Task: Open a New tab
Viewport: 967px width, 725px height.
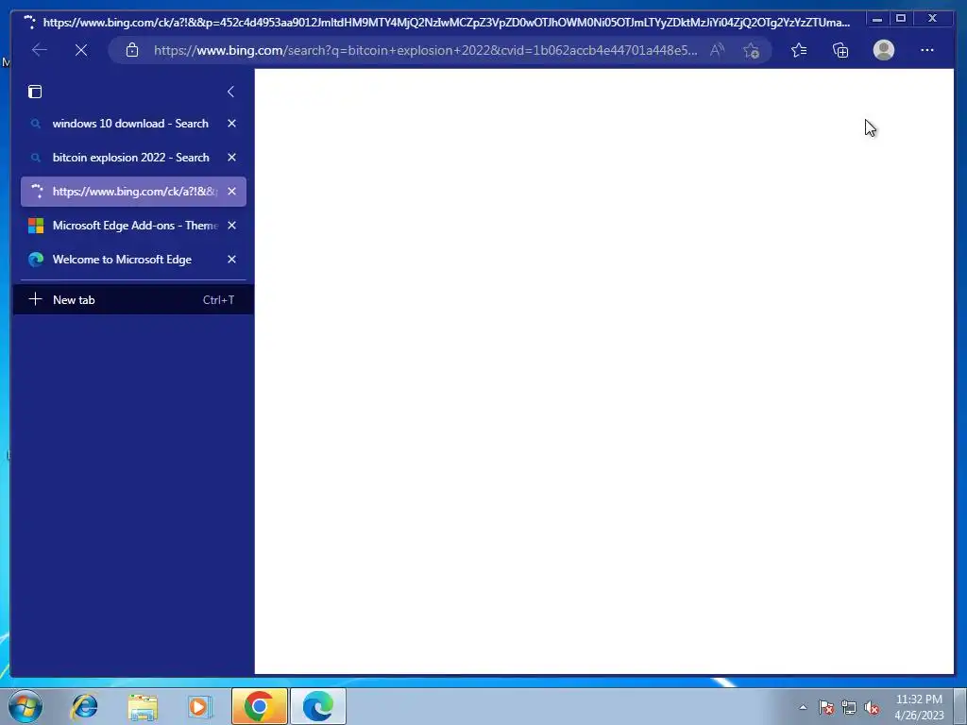Action: 133,299
